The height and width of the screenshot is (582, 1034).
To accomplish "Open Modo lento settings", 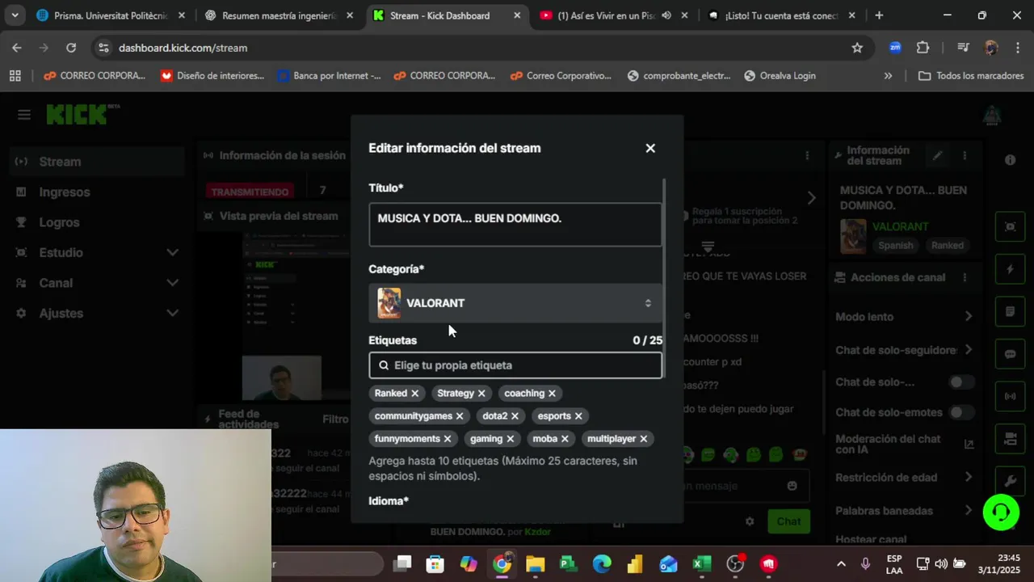I will click(x=905, y=317).
